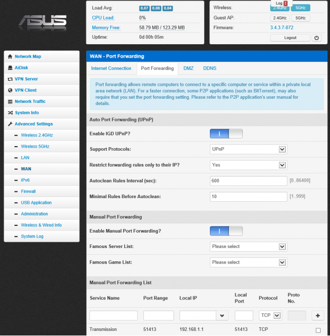330x336 pixels.
Task: Toggle the Guest AP 5GHz button
Action: 301,18
